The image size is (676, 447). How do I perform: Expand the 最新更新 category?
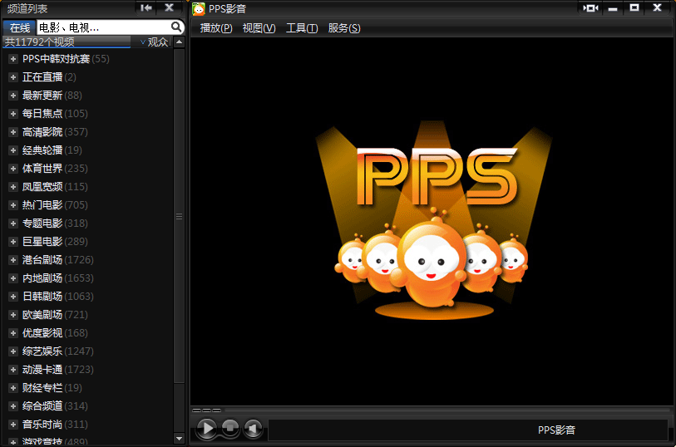coord(13,96)
